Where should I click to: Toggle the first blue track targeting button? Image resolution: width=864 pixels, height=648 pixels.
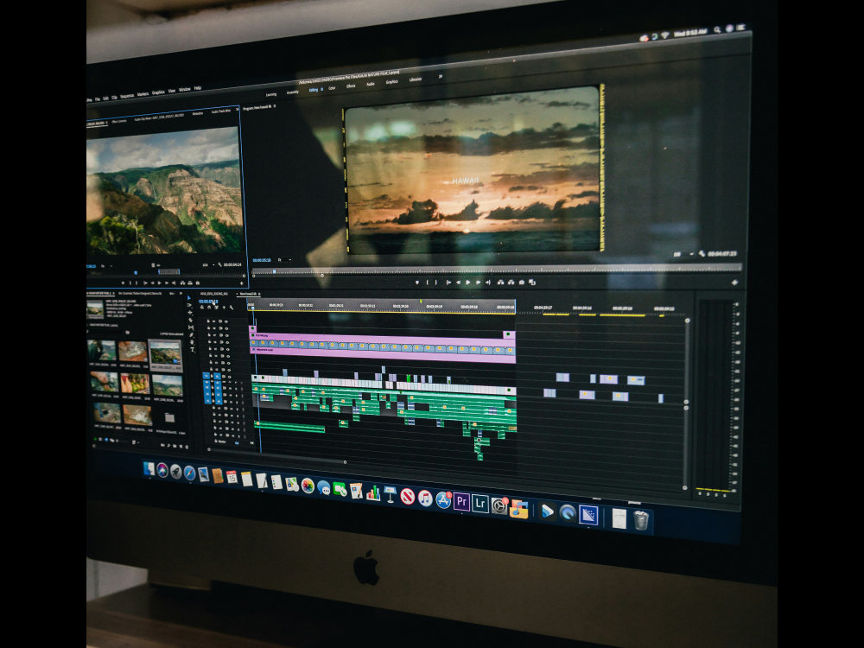click(x=217, y=376)
